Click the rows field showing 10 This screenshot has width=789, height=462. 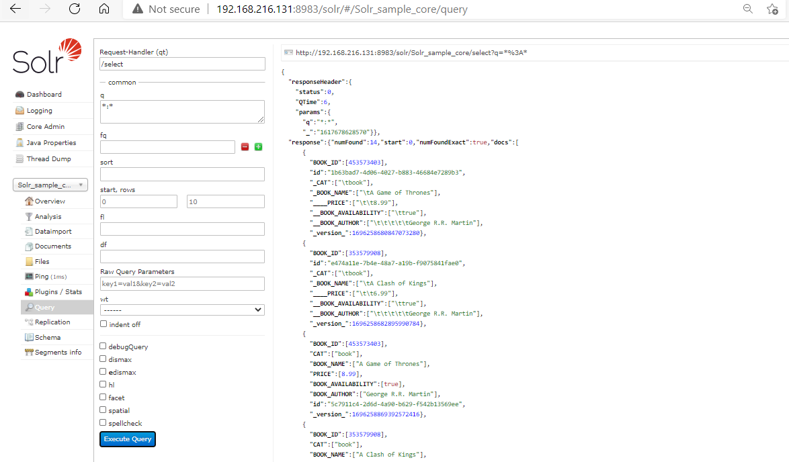click(x=225, y=201)
